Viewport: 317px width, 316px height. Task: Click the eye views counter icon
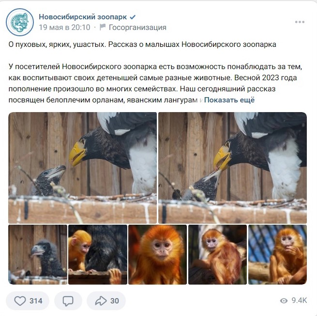[x=284, y=301]
